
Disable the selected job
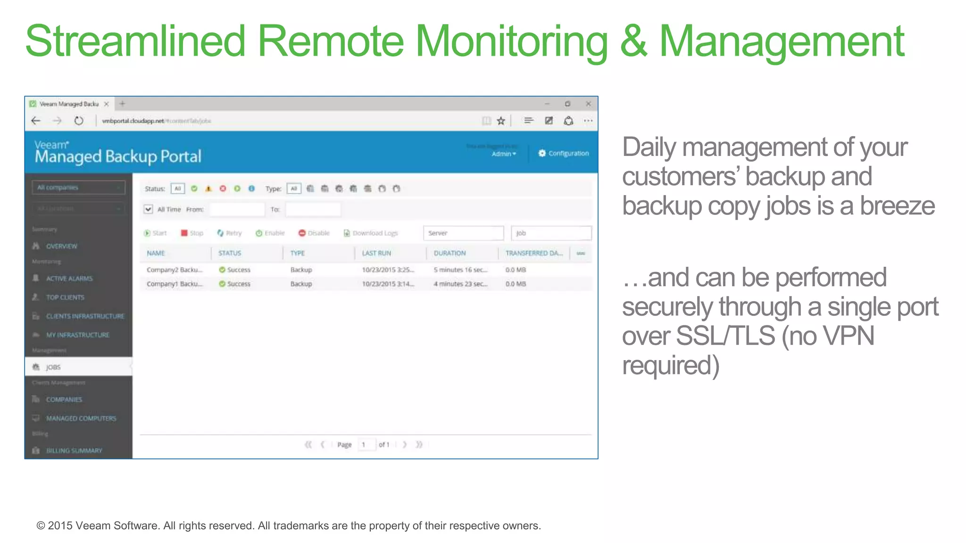(314, 233)
